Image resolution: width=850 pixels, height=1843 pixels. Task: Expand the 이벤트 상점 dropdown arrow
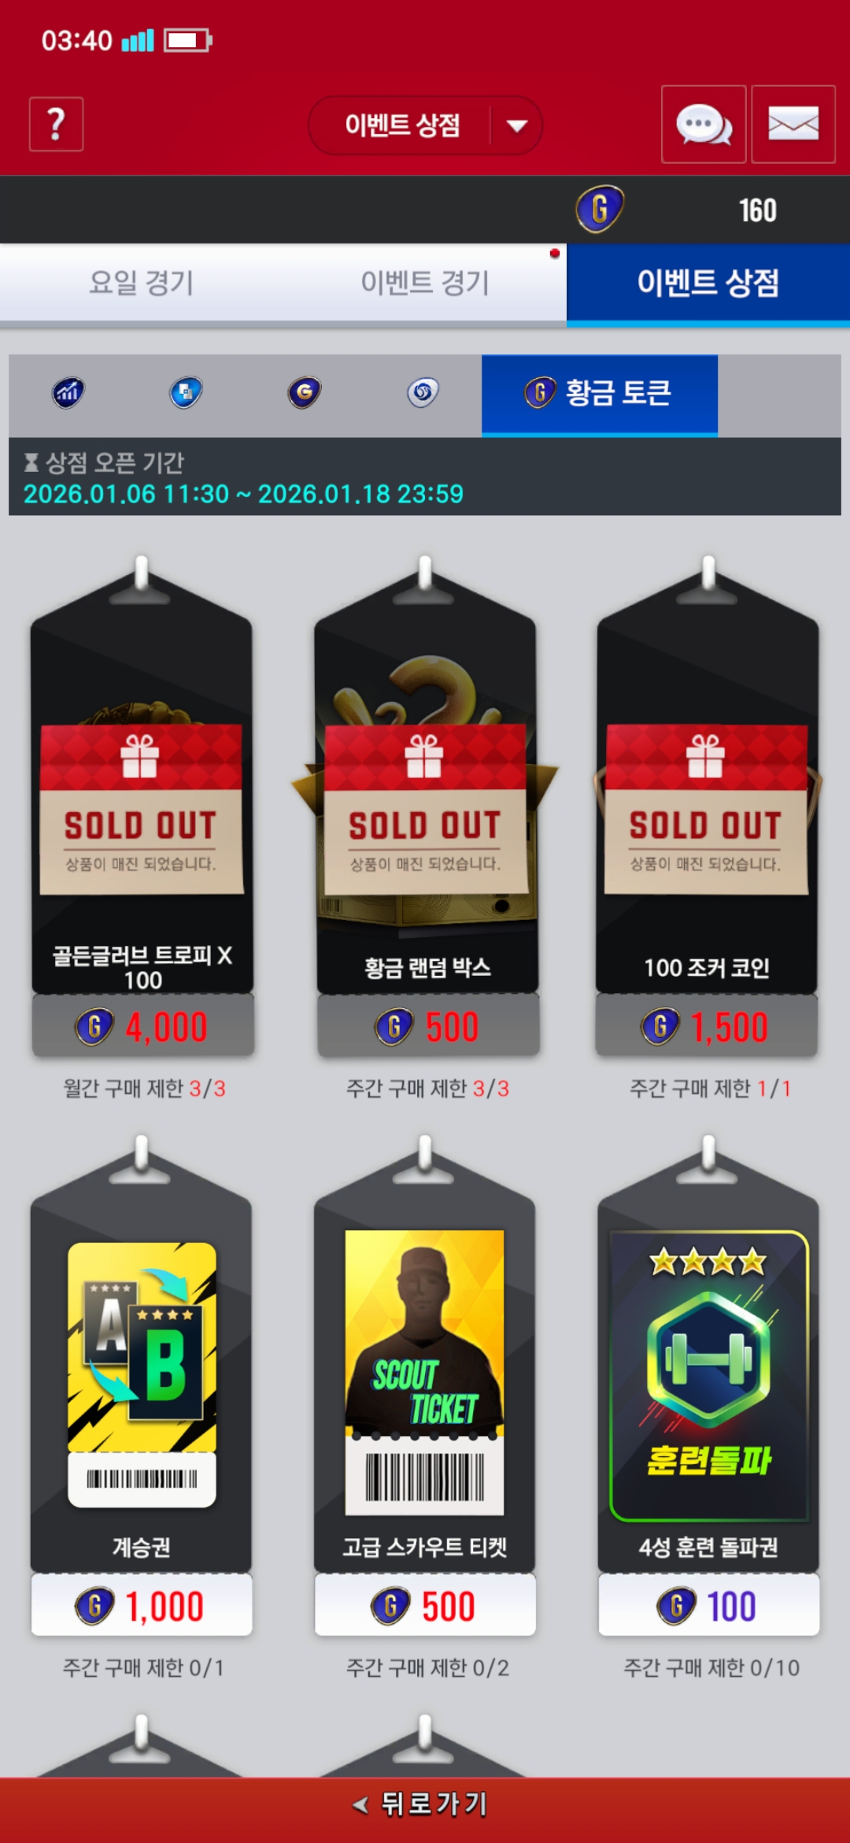click(x=517, y=126)
